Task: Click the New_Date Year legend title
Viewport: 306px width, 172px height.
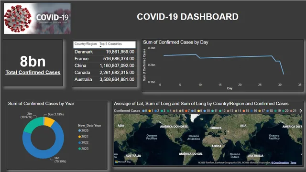Action: point(89,126)
